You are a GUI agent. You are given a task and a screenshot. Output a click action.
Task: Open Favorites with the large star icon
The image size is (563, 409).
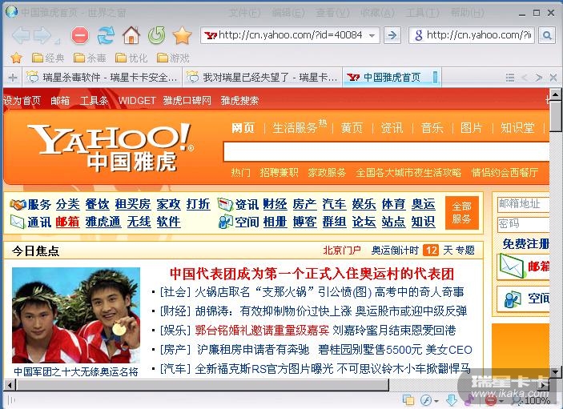(x=182, y=35)
